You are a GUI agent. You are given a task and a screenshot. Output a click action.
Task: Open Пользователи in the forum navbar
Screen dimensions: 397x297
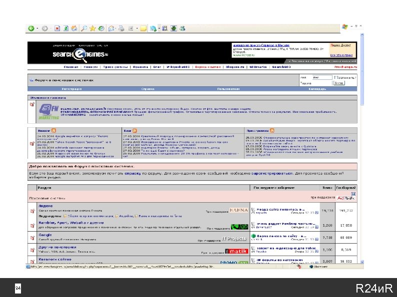[x=228, y=89]
